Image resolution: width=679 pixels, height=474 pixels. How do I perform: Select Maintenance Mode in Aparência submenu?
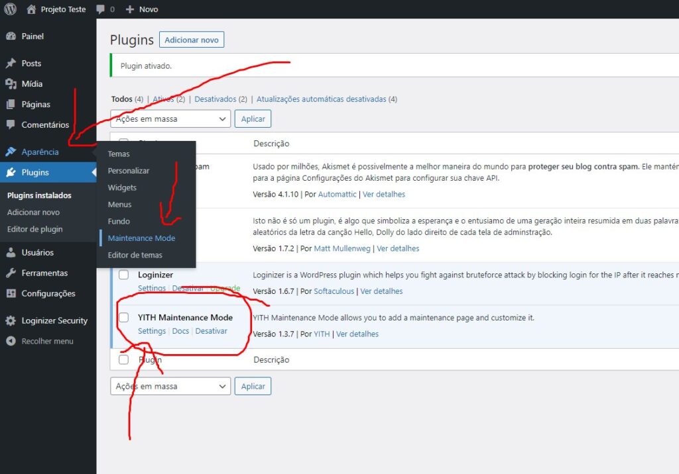[x=142, y=238]
